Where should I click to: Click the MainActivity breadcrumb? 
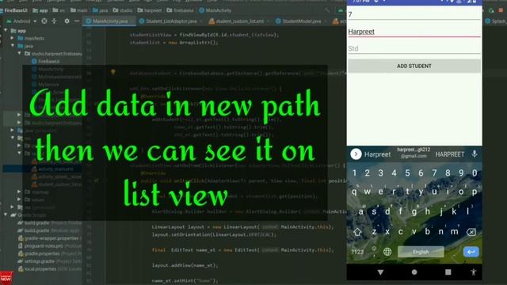tap(215, 10)
